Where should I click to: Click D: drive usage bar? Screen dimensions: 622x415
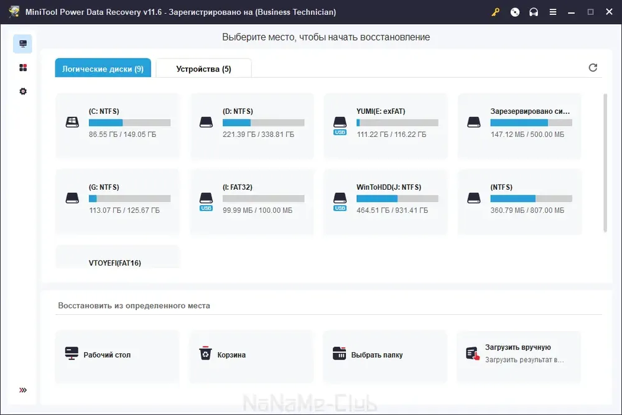(263, 123)
